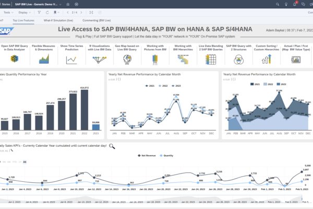Click the 2021 bar valued 373,822
Screen dimensions: 313x209
[x=73, y=112]
